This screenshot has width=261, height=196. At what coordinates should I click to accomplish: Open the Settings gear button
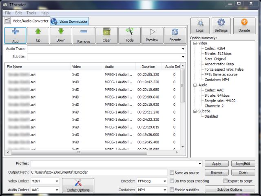[221, 26]
